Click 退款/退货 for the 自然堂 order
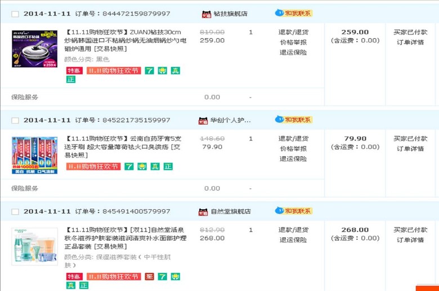The image size is (439, 291). pyautogui.click(x=293, y=230)
